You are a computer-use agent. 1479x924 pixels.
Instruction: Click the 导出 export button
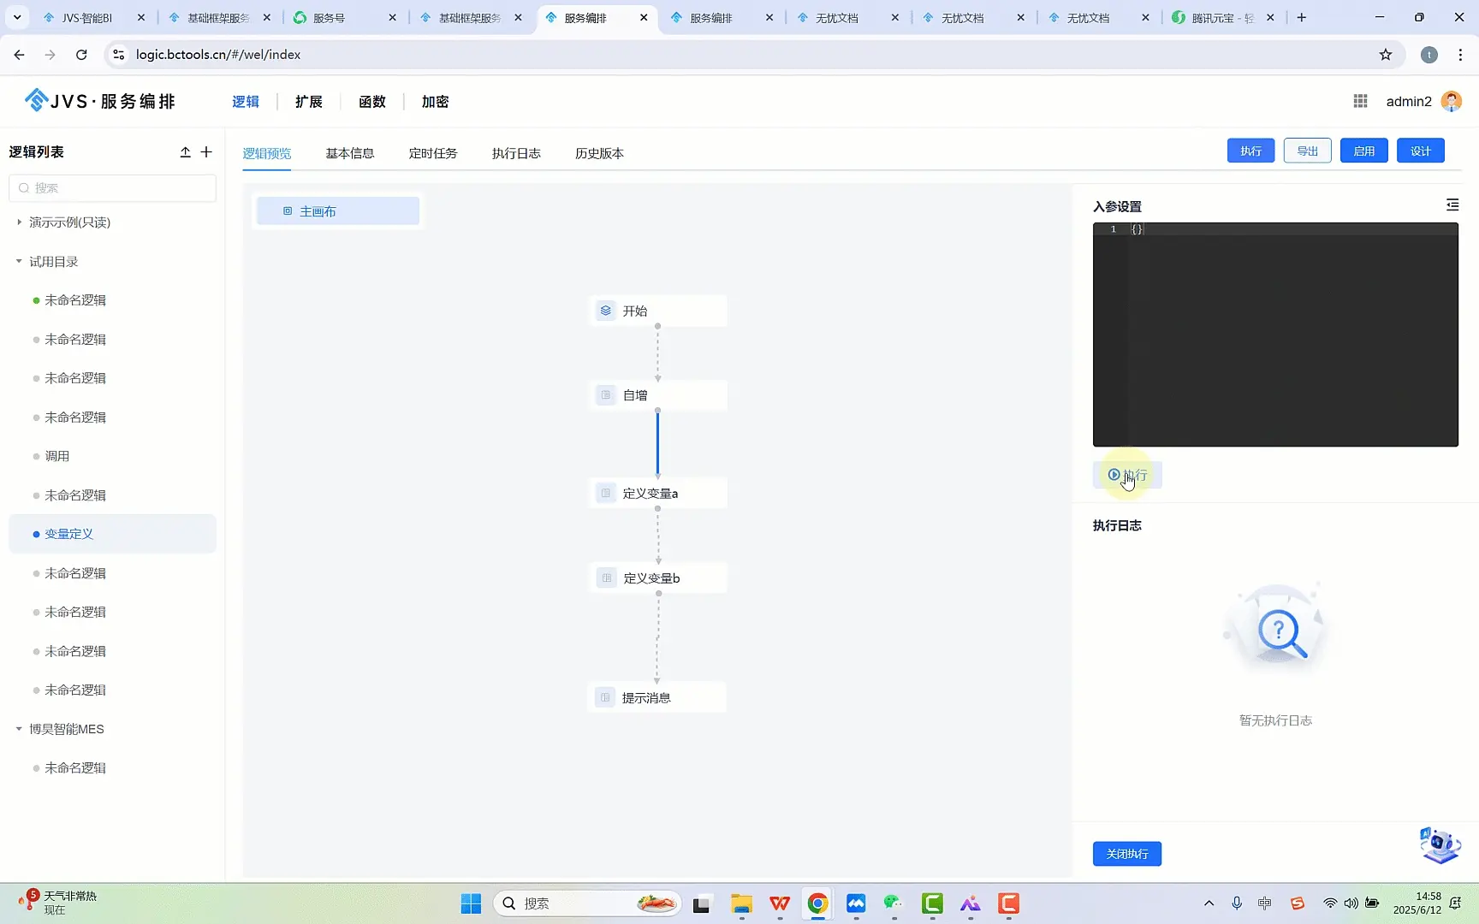coord(1307,150)
